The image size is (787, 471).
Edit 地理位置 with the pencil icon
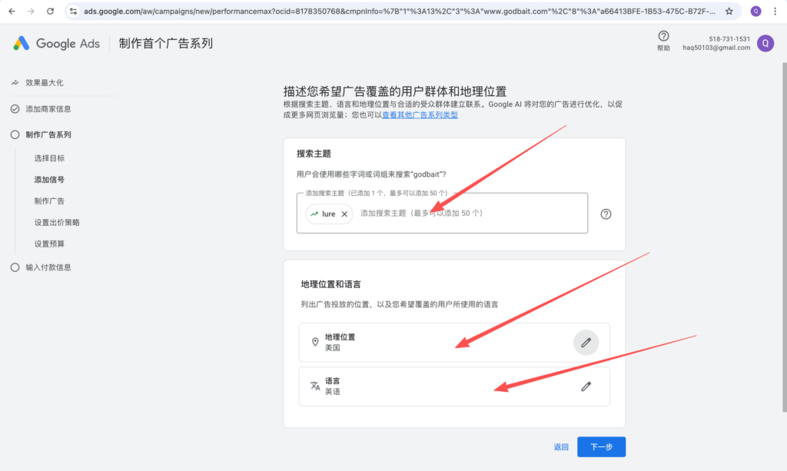(586, 342)
